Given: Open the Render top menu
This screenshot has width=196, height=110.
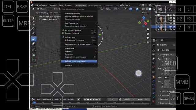Looking at the screenshot, I should (53, 5).
